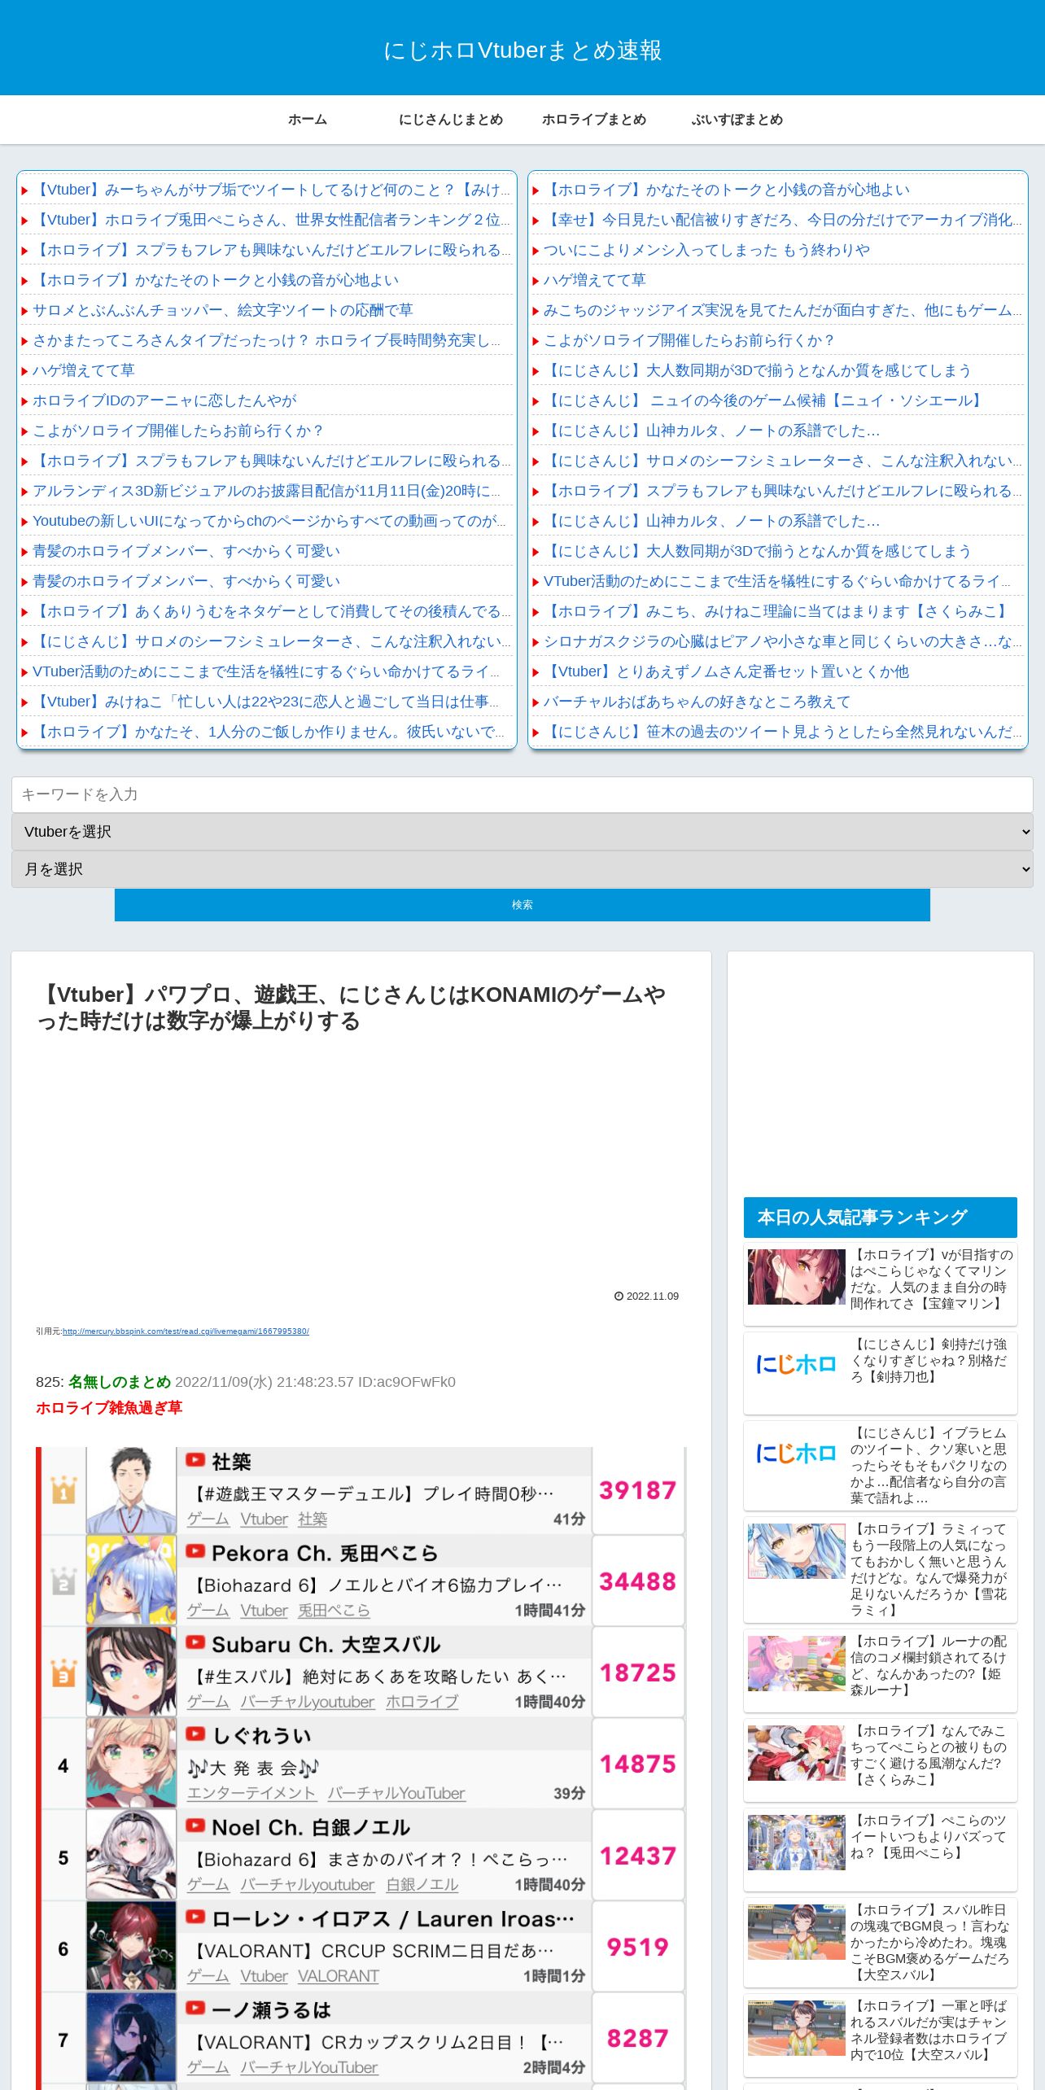Click the YouTube icon beside しぐれうい
1045x2090 pixels.
click(x=195, y=1734)
